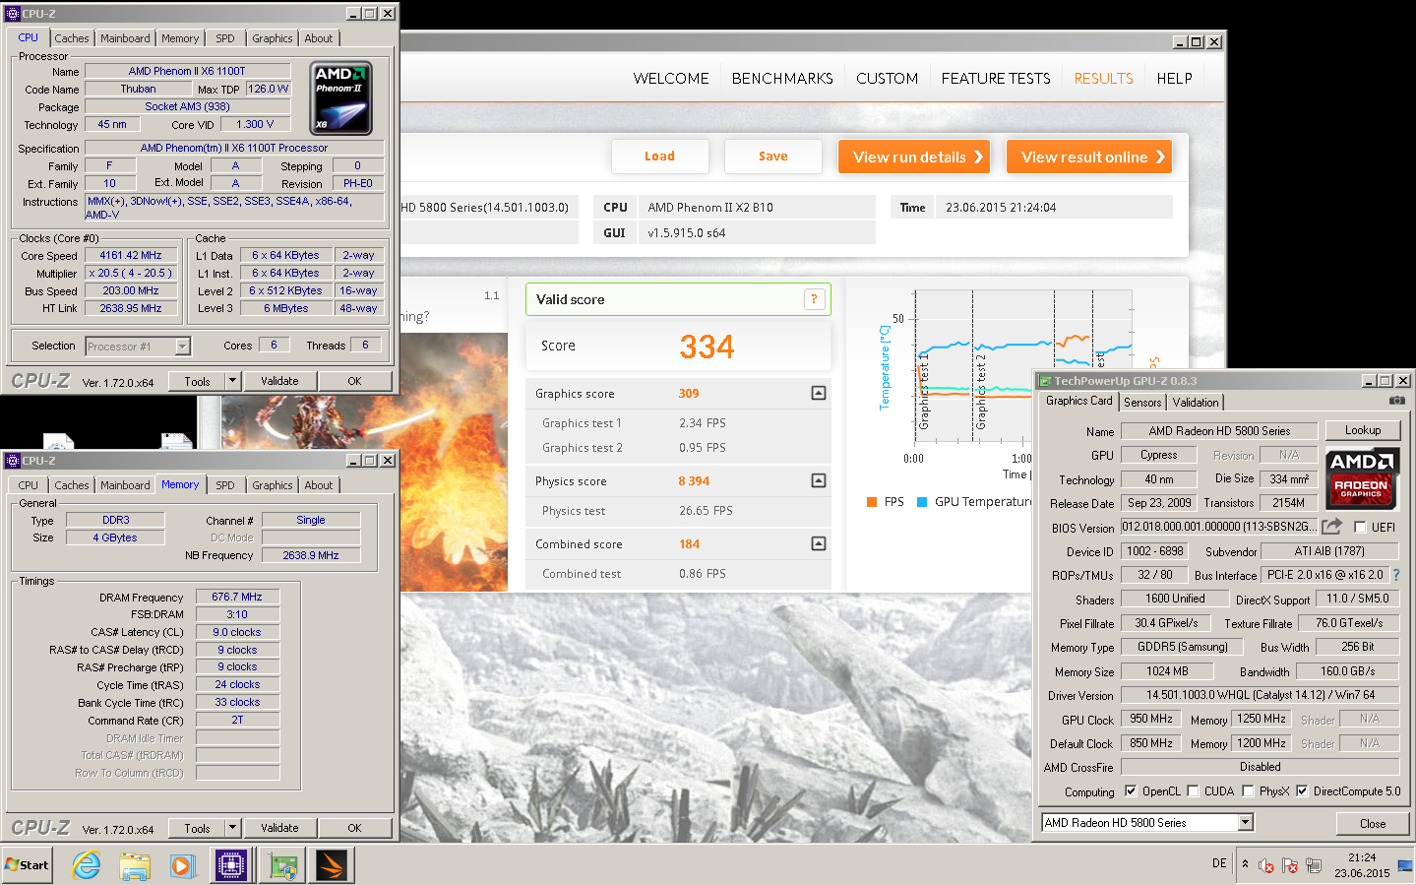Click OK in the bottom CPU-Z window
1416x885 pixels.
click(x=354, y=828)
